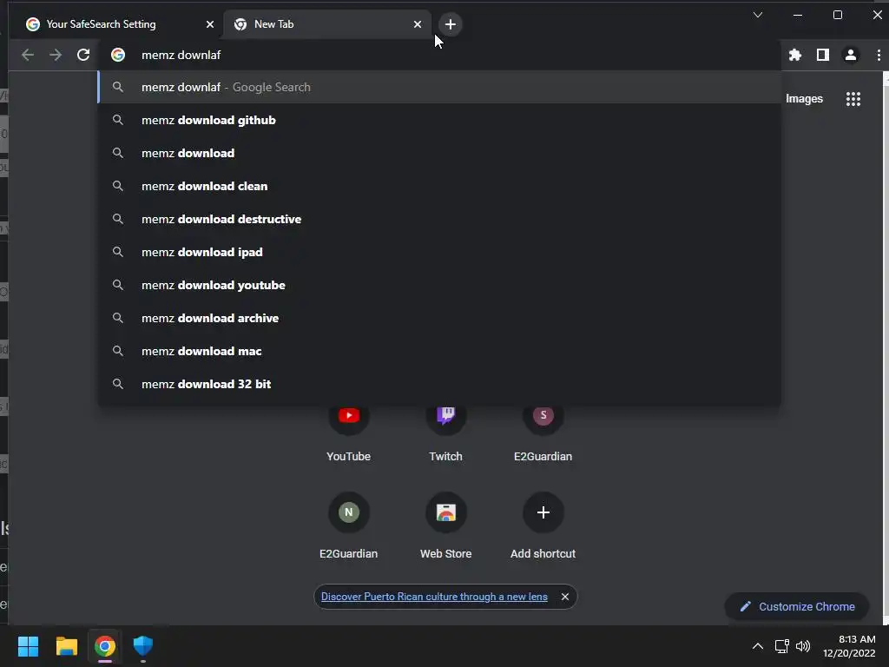This screenshot has width=889, height=667.
Task: Open the profile avatar menu
Action: (851, 55)
